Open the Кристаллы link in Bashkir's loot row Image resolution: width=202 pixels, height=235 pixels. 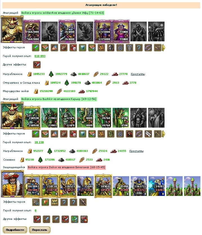[136, 151]
